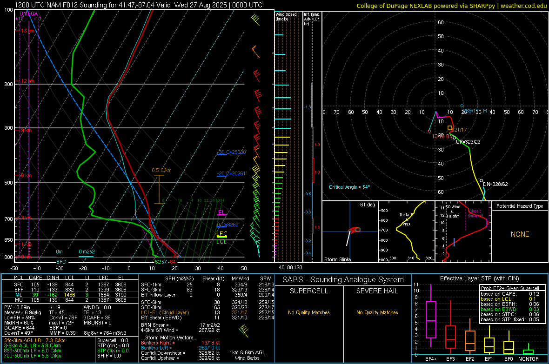
Task: Click the -20 C=20261' level label
Action: (x=232, y=173)
